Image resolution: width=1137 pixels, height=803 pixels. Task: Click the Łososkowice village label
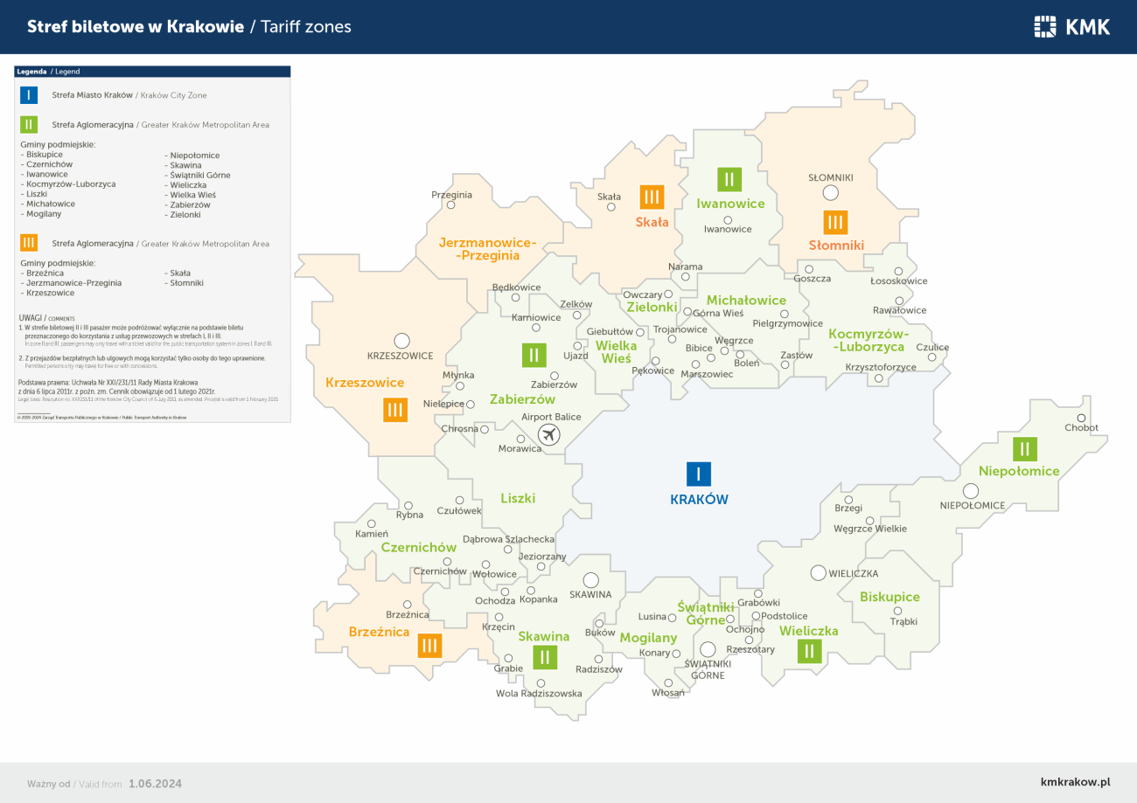click(899, 281)
